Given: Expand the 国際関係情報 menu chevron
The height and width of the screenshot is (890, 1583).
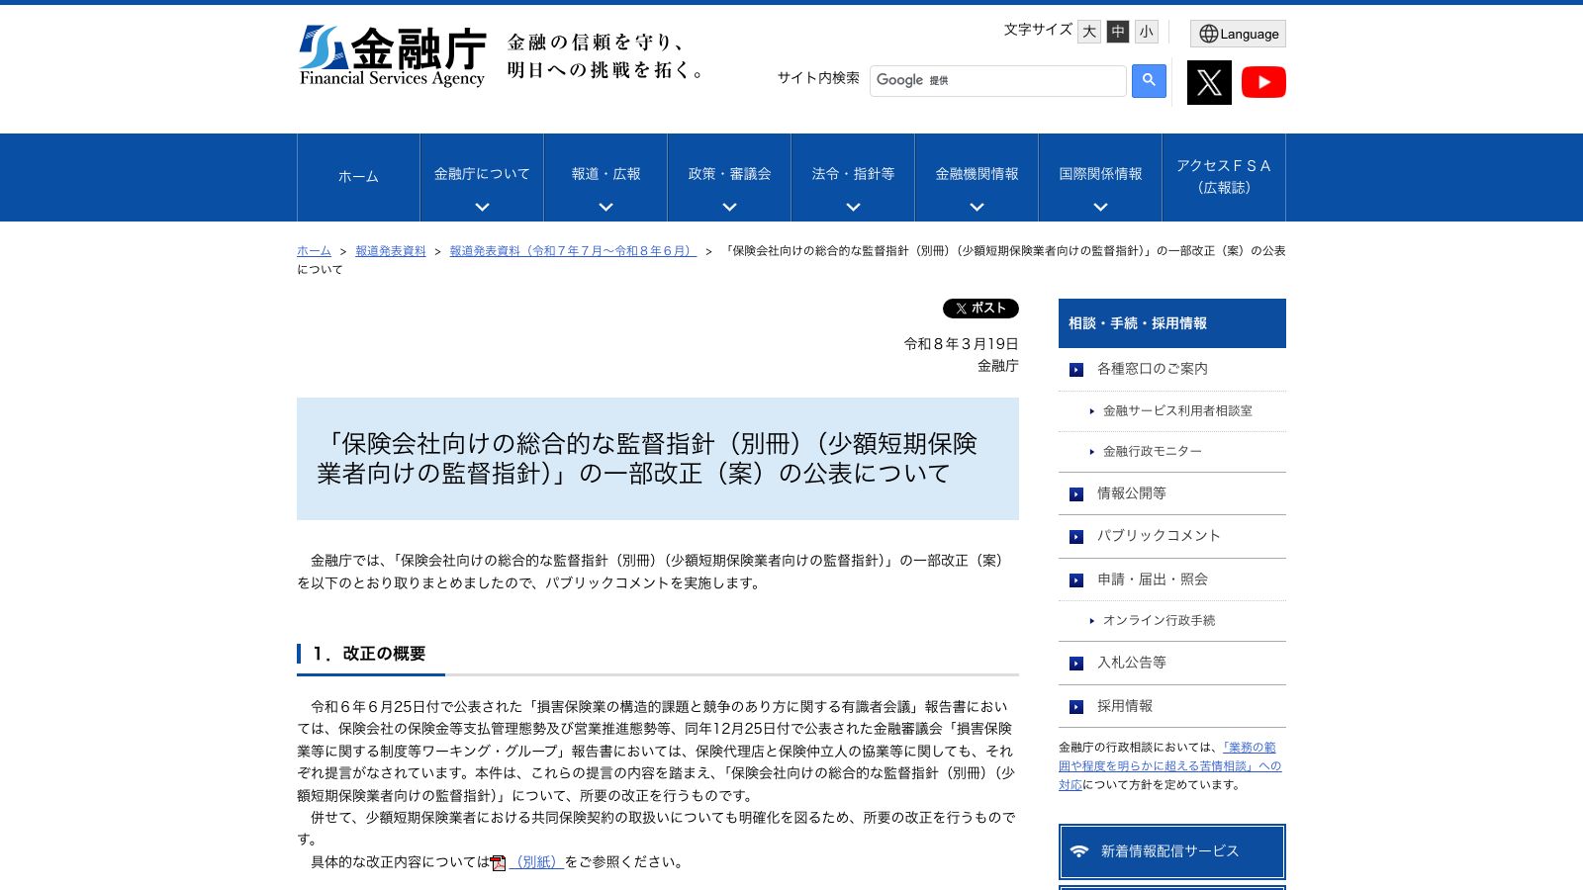Looking at the screenshot, I should pos(1100,207).
